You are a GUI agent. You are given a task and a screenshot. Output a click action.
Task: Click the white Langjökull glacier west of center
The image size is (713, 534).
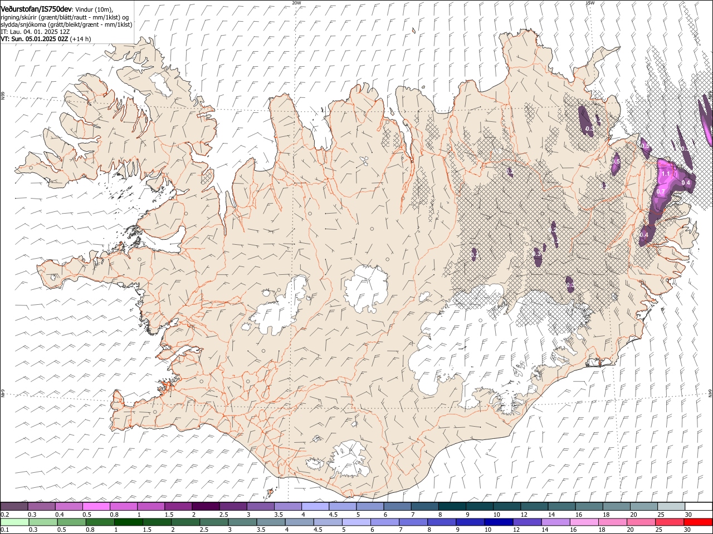[x=281, y=310]
